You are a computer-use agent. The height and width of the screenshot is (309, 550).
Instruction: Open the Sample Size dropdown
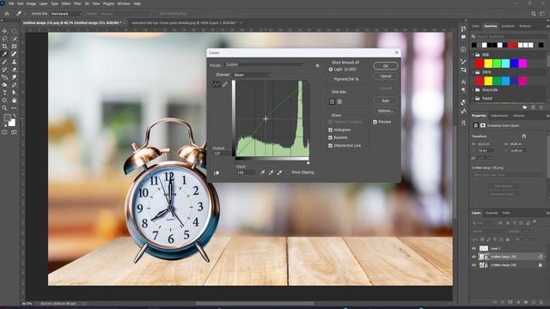pos(66,14)
